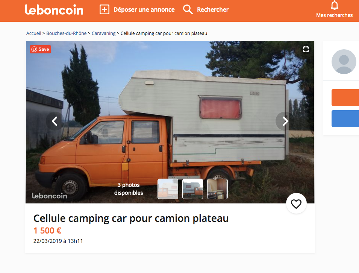Open Rechercher menu item

coord(213,10)
